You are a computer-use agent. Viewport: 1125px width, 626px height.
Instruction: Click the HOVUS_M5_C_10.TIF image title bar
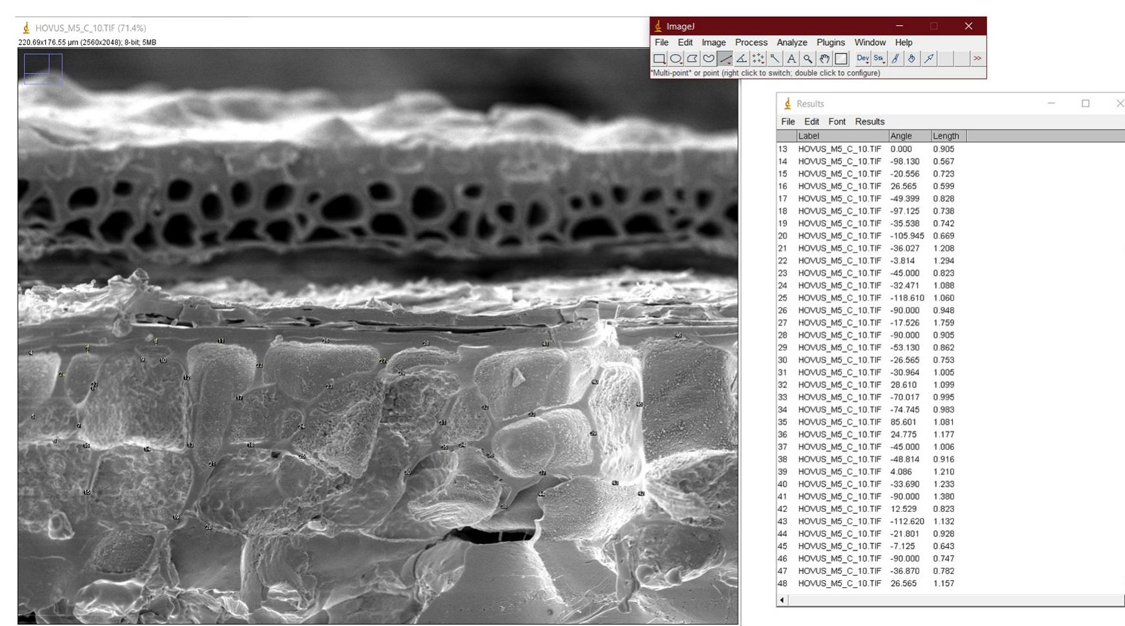pos(332,28)
